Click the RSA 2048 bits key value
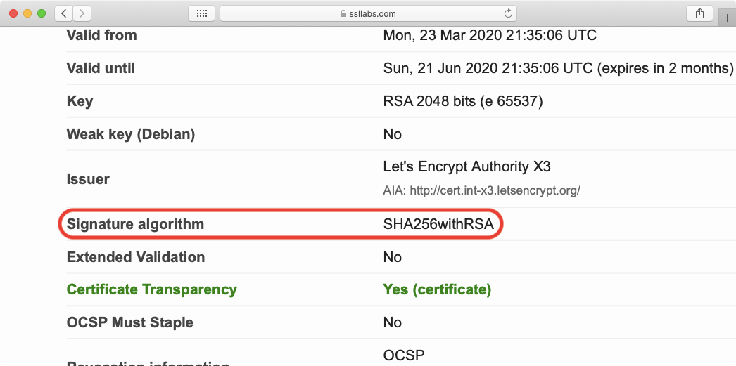 462,101
